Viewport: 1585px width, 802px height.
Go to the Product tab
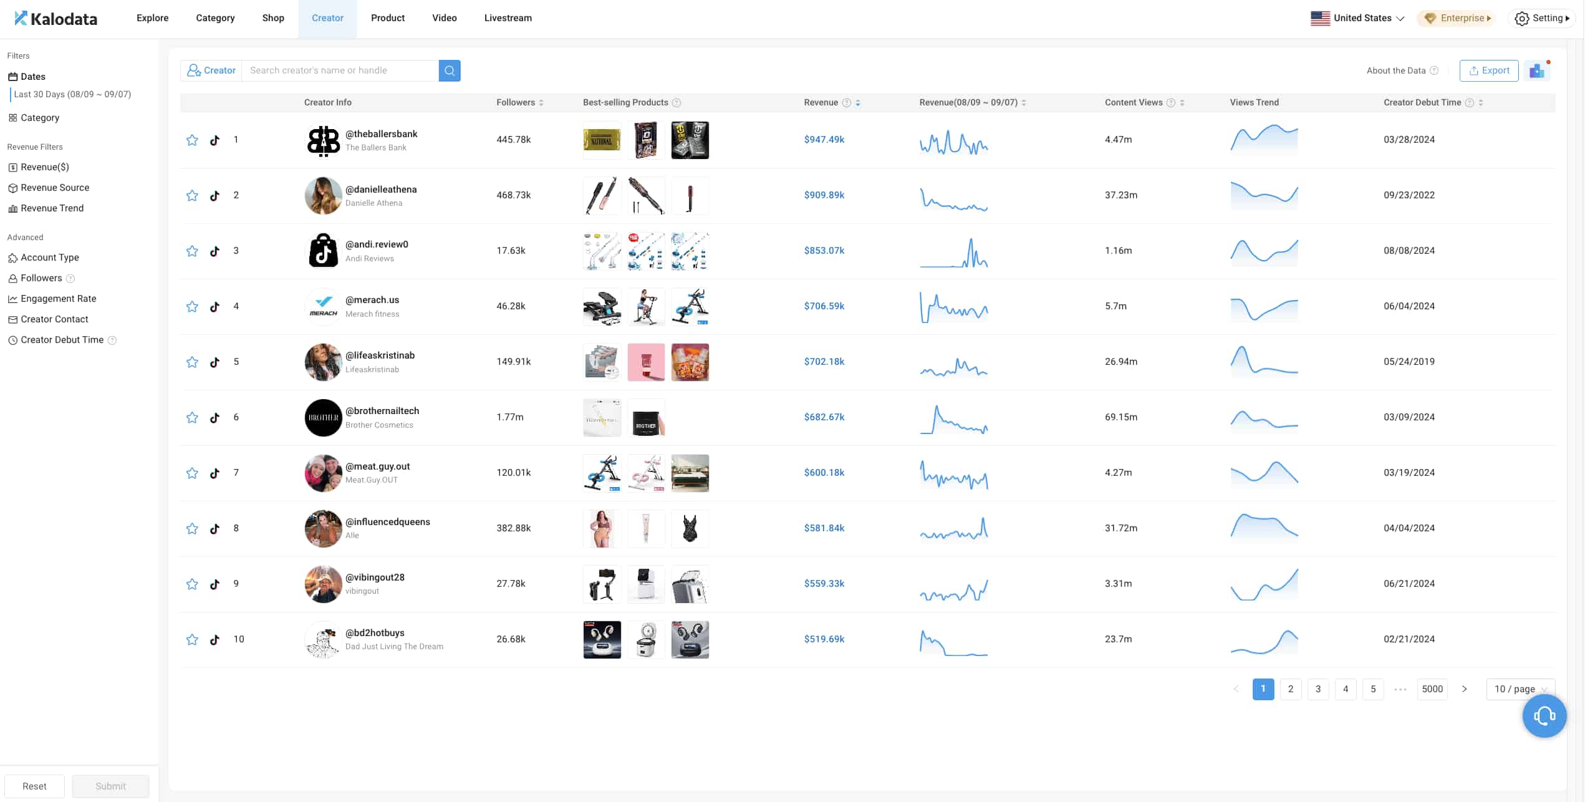click(x=387, y=18)
